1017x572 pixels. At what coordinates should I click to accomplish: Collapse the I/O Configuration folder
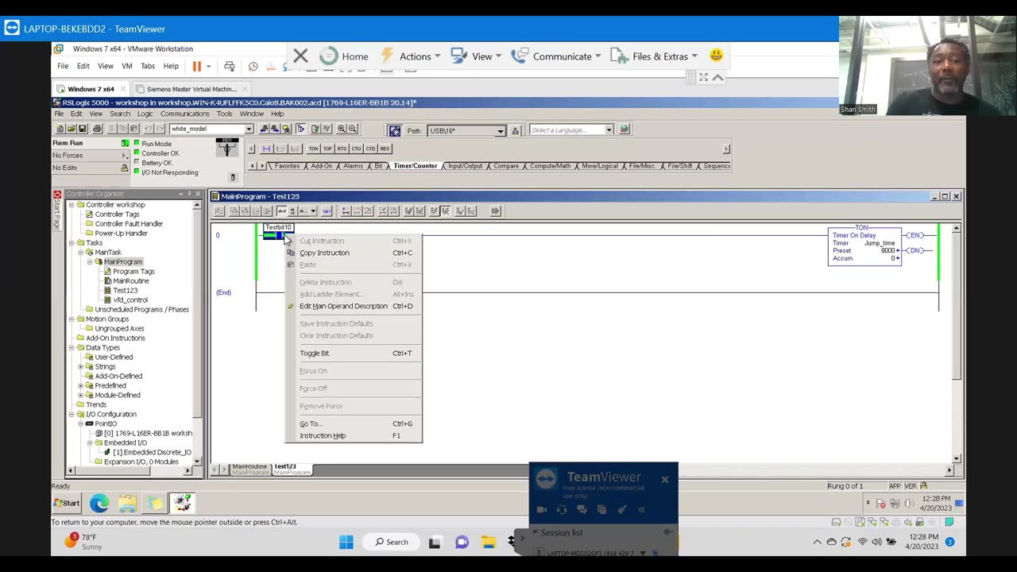[71, 414]
